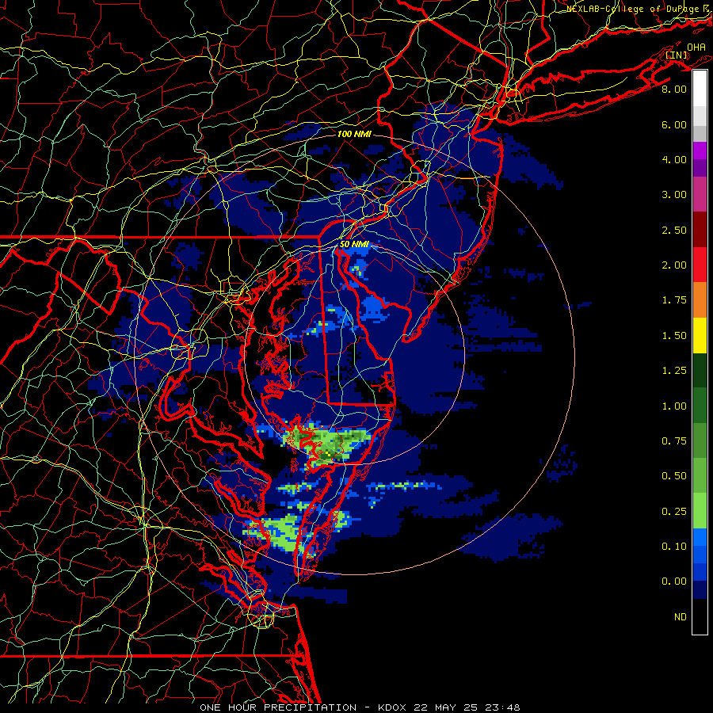Click the yellow swatch near 1.50
This screenshot has height=713, width=713.
(x=700, y=335)
